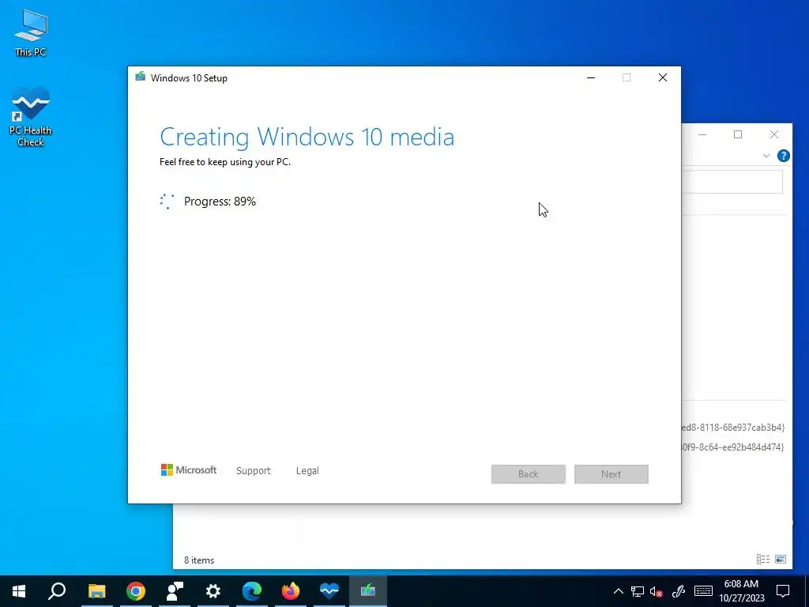Open PC Health Check from taskbar
The height and width of the screenshot is (607, 809).
click(x=329, y=591)
